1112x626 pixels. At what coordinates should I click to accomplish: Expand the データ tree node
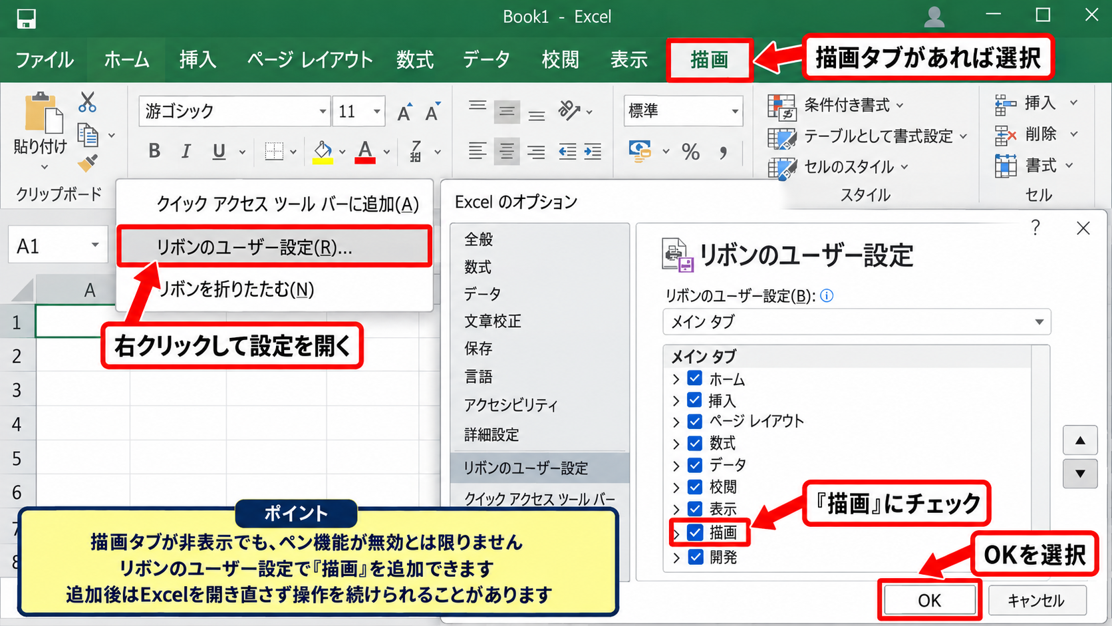676,465
